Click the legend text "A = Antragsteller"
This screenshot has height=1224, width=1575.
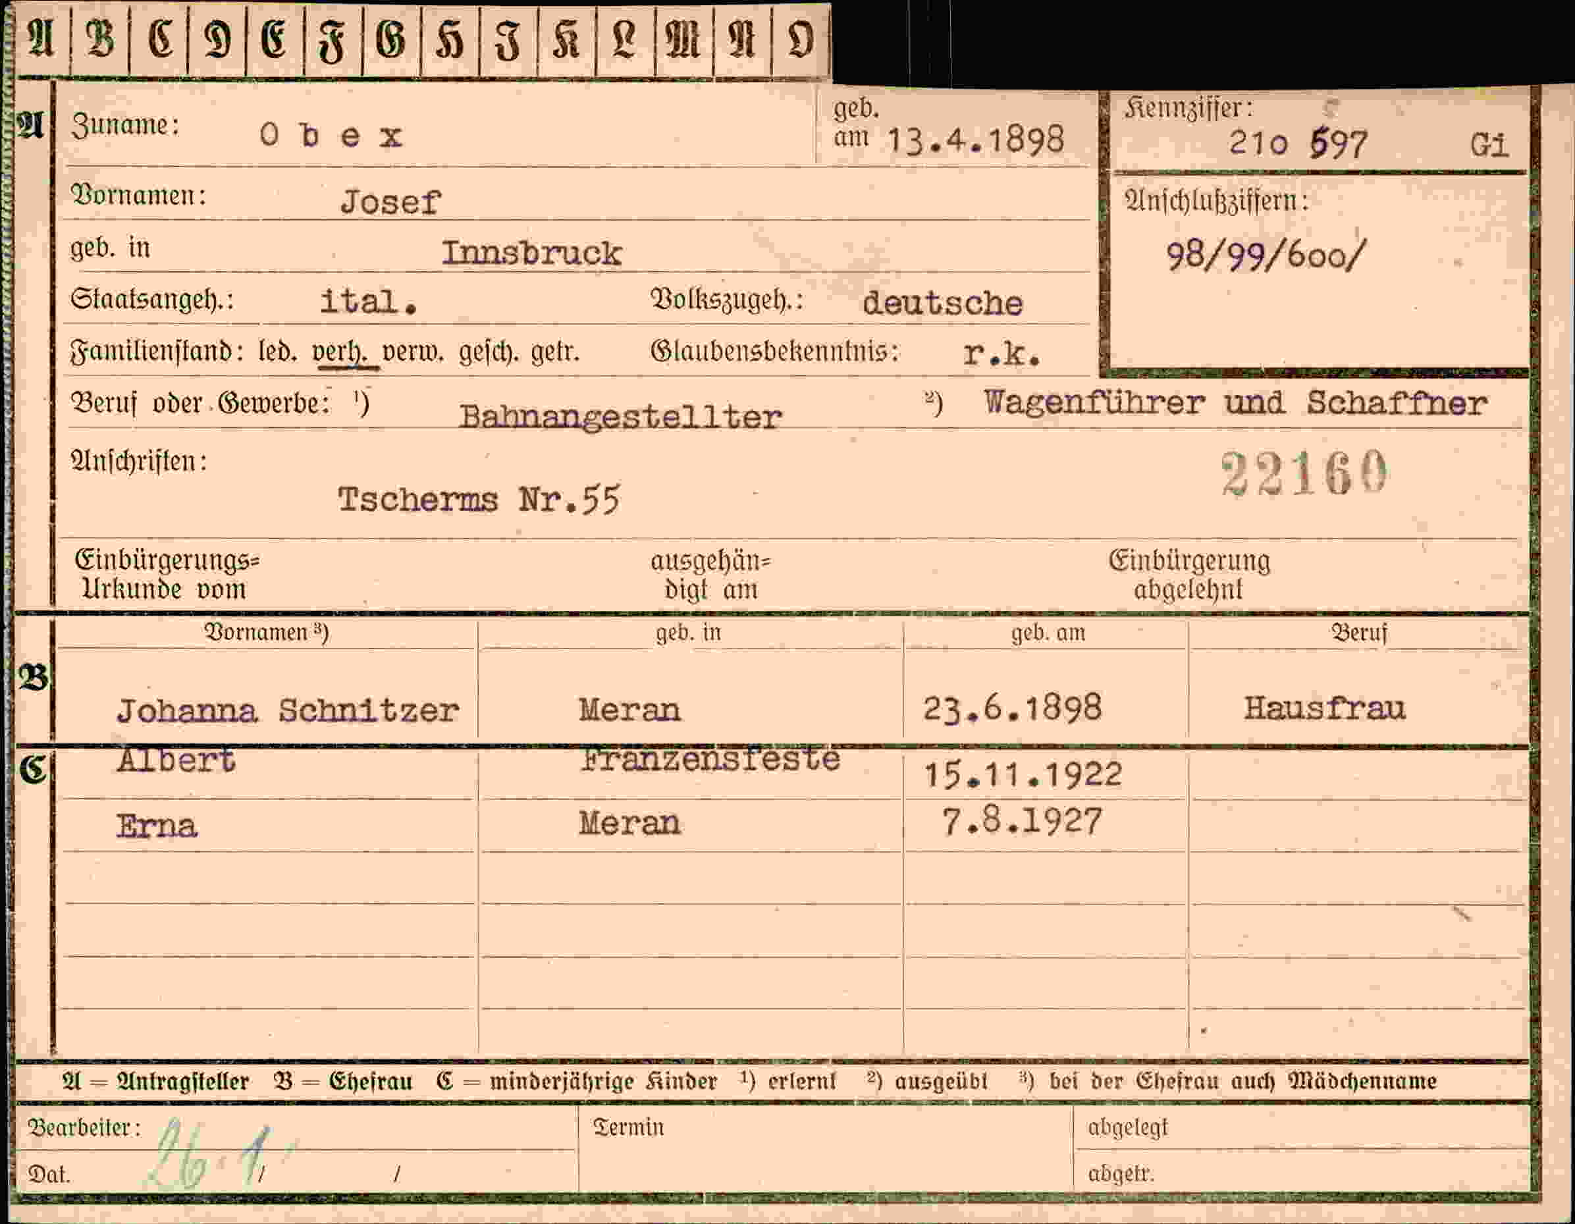(x=156, y=1081)
